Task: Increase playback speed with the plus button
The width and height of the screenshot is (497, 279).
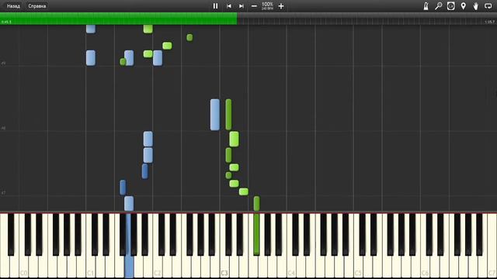Action: pos(281,6)
